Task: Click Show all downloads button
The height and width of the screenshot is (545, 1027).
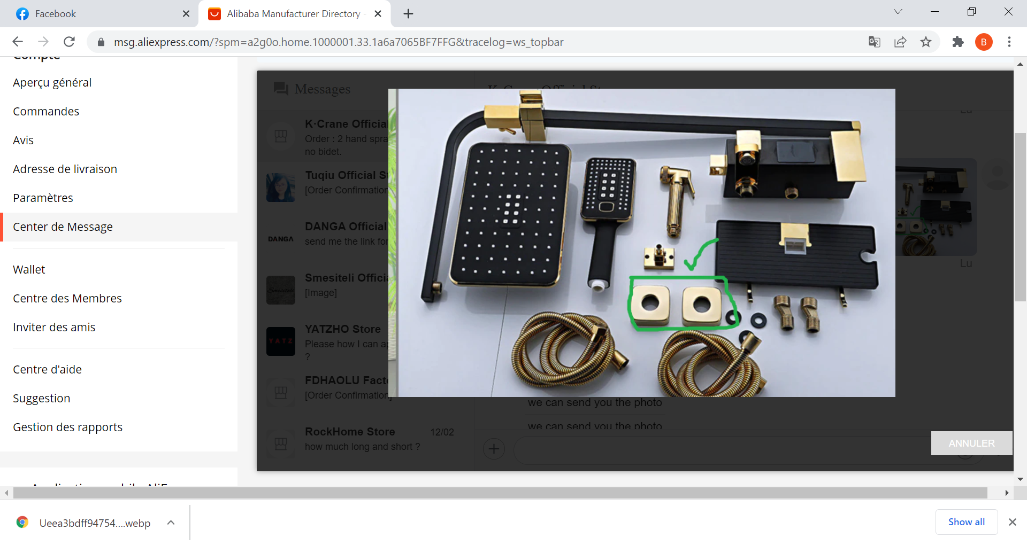Action: tap(966, 522)
